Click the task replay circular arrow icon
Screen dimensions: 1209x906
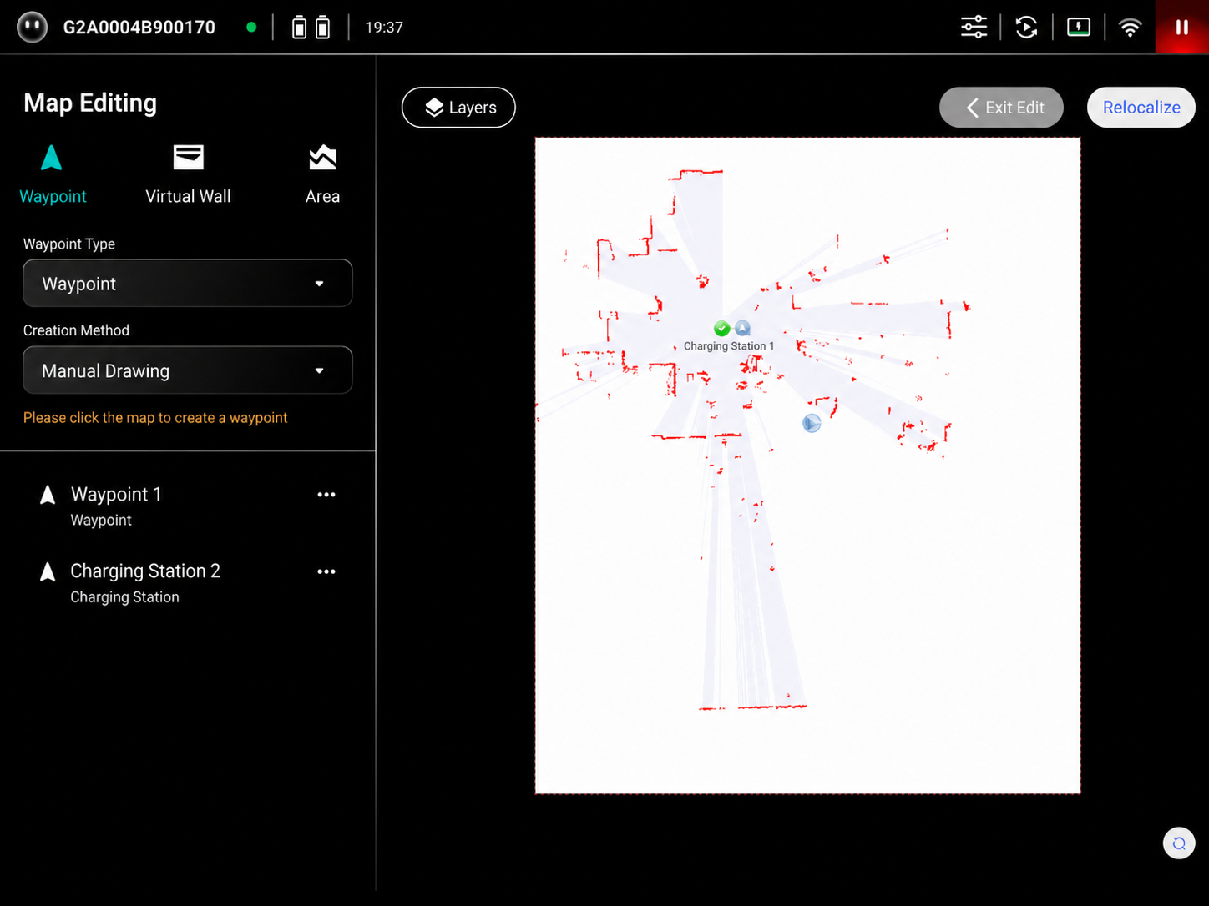1026,27
